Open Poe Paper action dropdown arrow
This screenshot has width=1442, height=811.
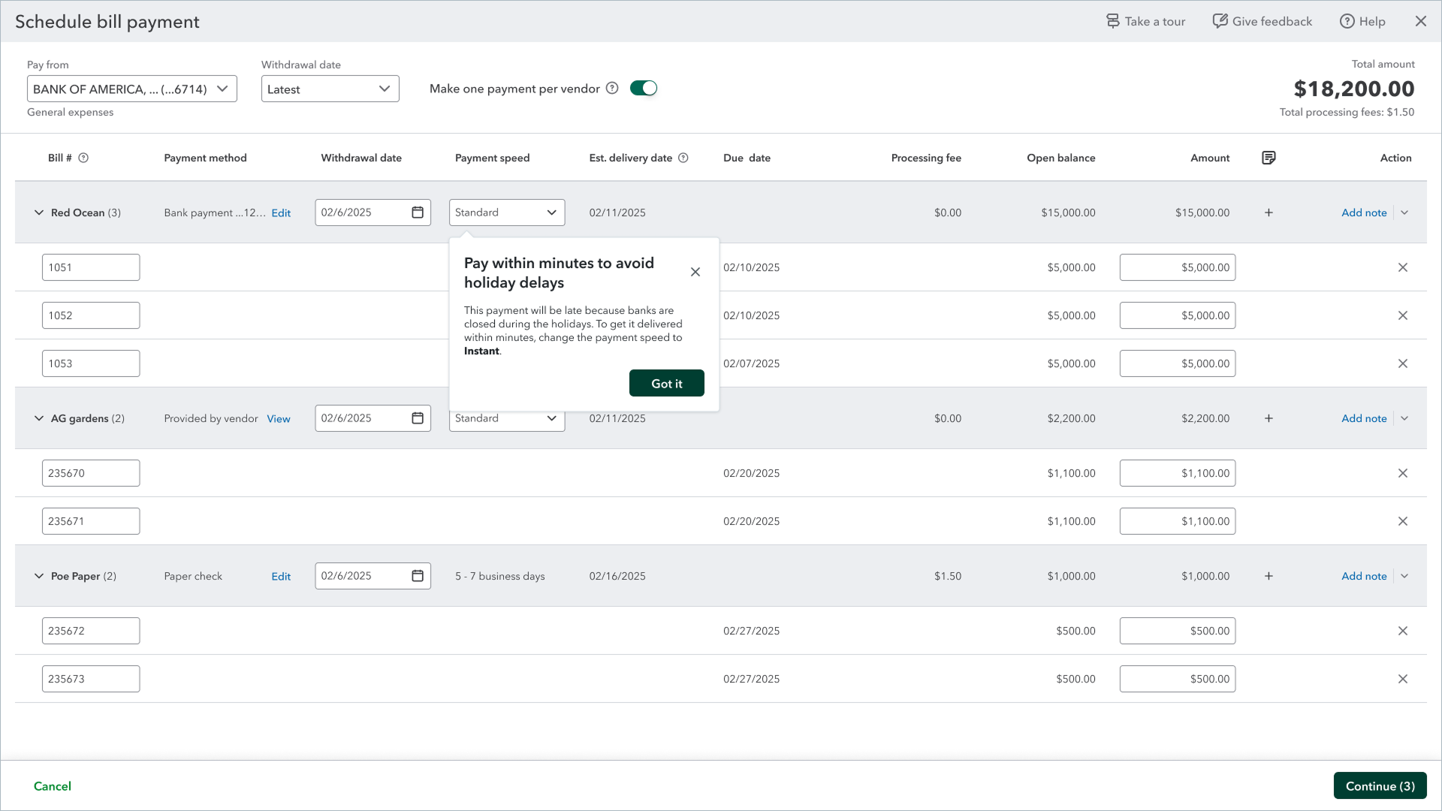(1404, 576)
